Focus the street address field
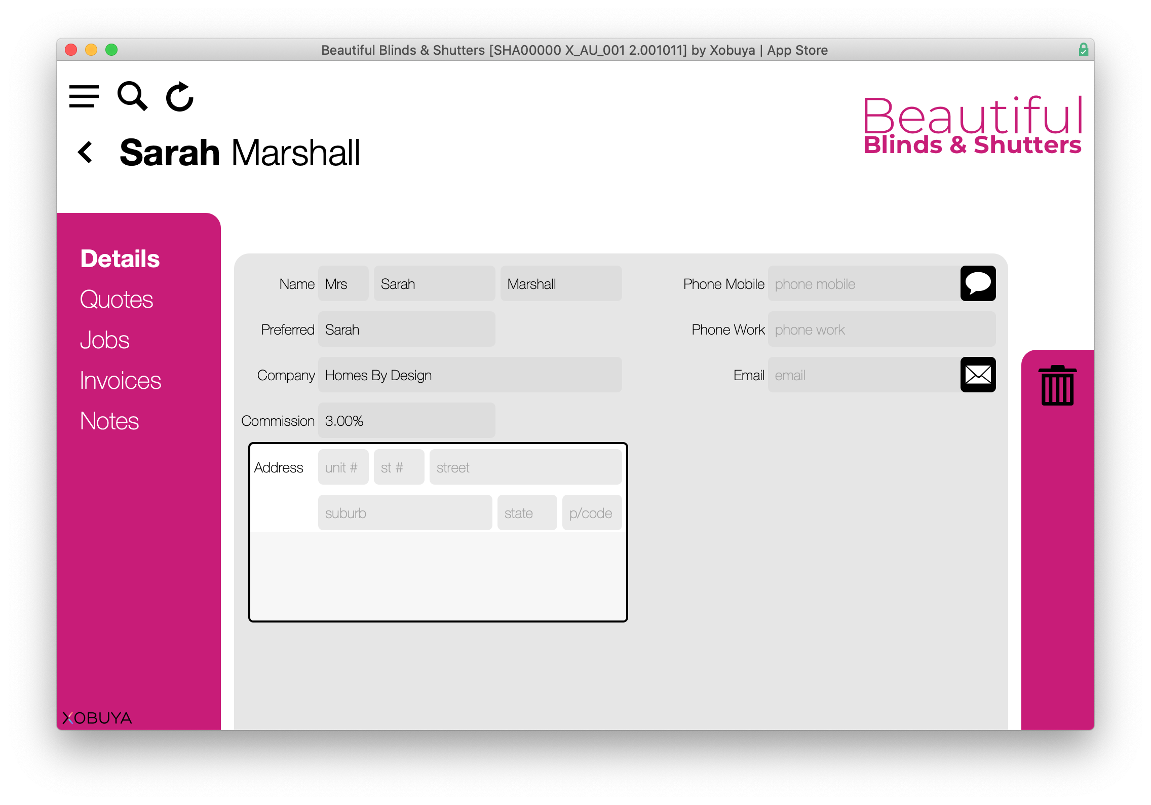Viewport: 1151px width, 805px height. point(526,467)
